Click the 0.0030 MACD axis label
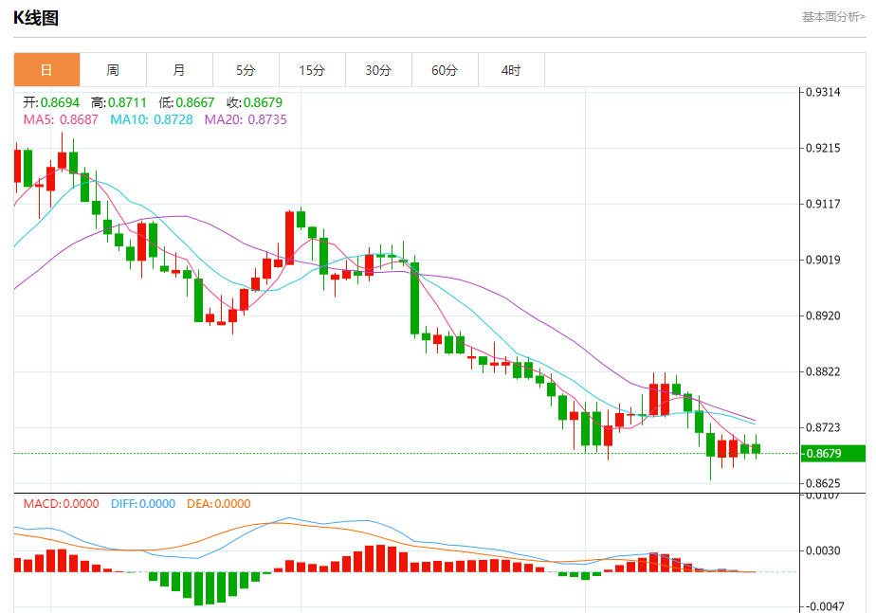 coord(823,551)
